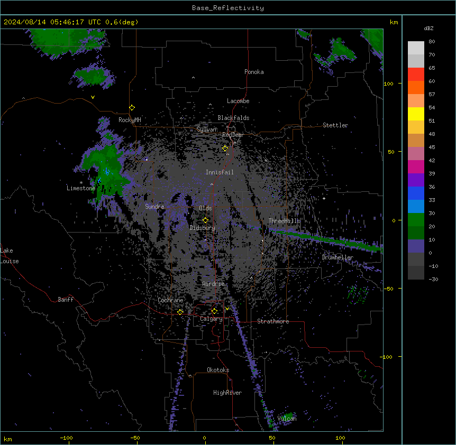This screenshot has width=456, height=445.
Task: Select the Ponoka city label
Action: point(254,72)
